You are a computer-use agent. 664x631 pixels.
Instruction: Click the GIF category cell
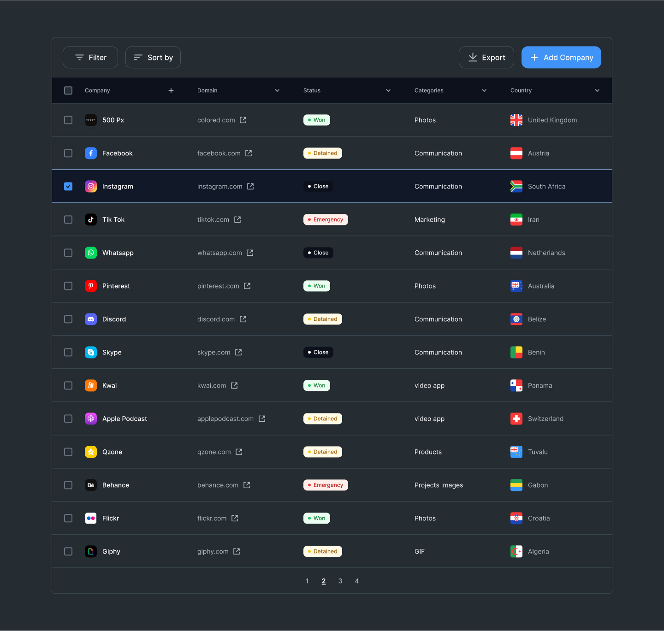click(x=420, y=551)
